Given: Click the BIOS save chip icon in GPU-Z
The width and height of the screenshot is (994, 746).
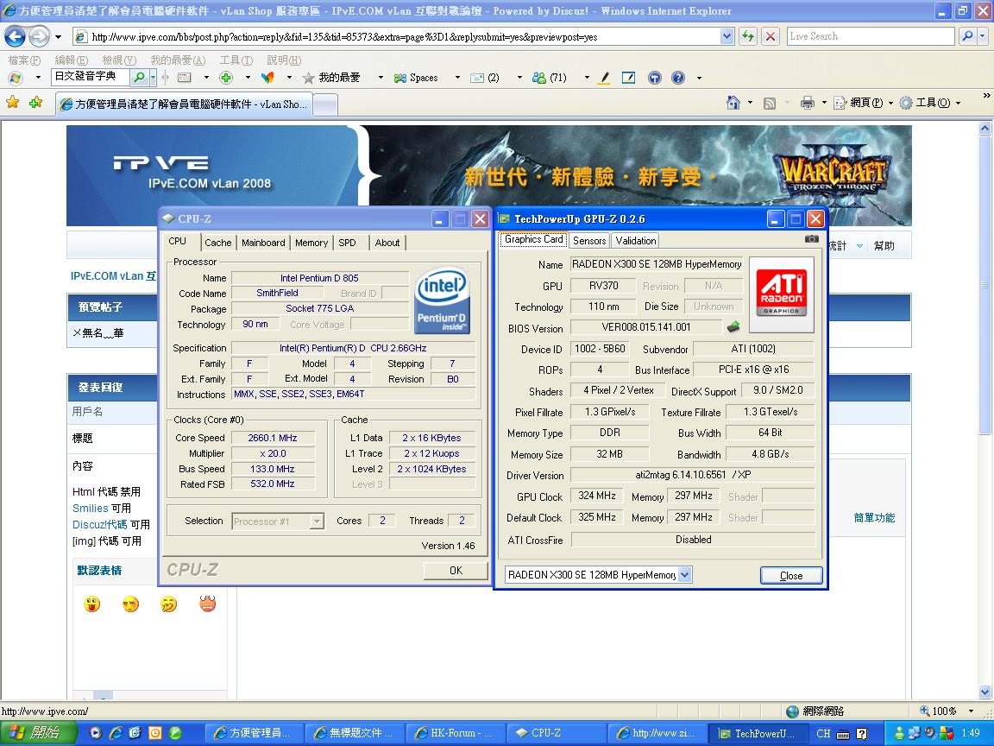Looking at the screenshot, I should [x=733, y=327].
